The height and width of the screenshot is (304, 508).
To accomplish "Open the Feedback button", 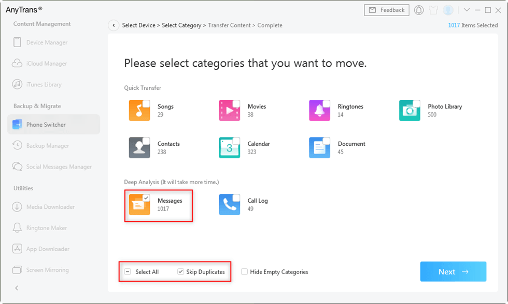I will [x=387, y=10].
